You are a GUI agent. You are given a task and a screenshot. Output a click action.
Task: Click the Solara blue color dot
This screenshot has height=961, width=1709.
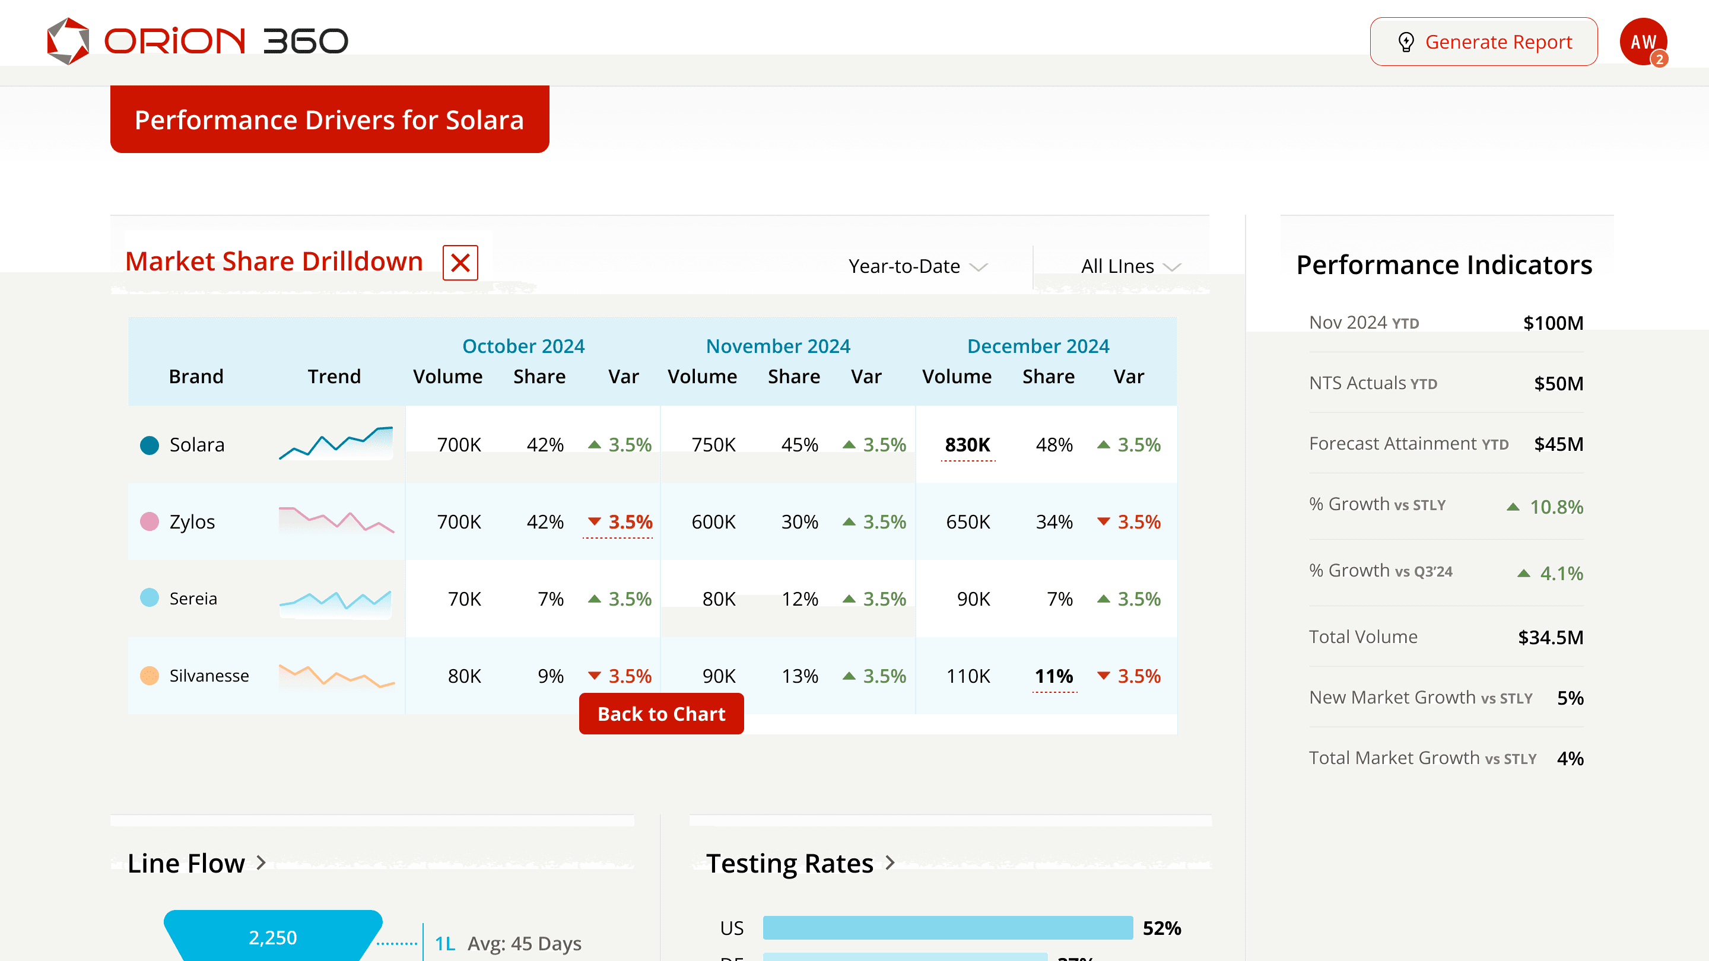(x=150, y=445)
